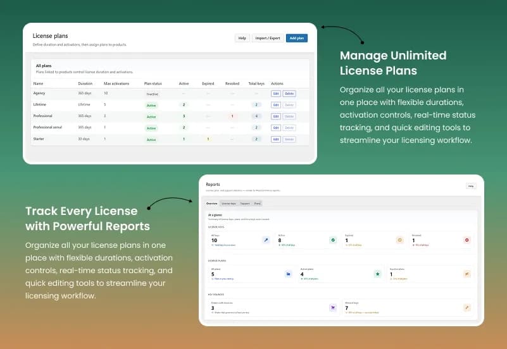
Task: Click the blue Add plan button
Action: click(296, 38)
